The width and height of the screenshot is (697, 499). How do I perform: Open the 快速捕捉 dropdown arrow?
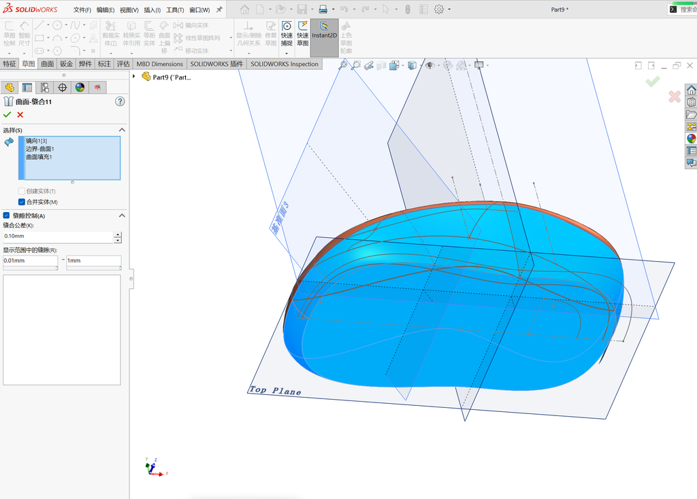point(287,53)
